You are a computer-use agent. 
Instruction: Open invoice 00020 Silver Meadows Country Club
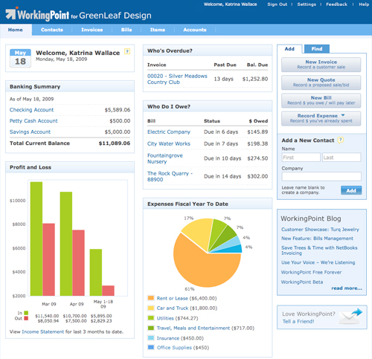[177, 79]
